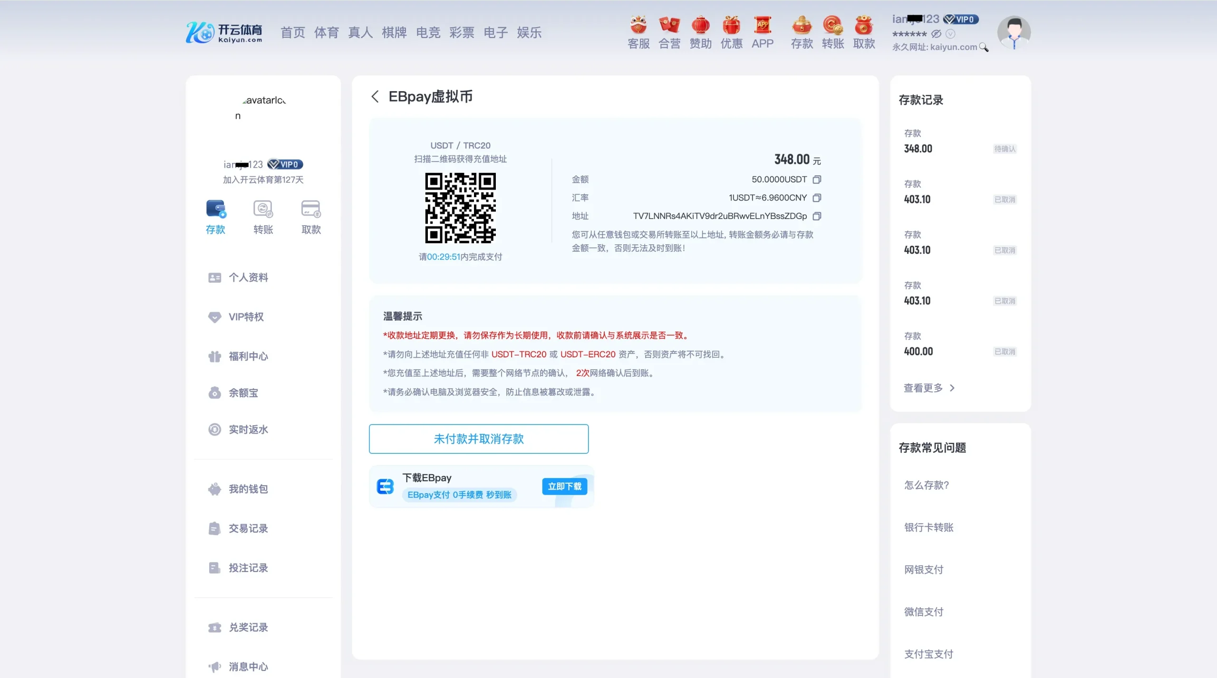The image size is (1217, 678).
Task: Click the APP download icon in header
Action: click(763, 26)
